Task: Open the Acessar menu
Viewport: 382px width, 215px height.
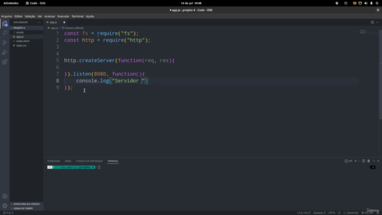Action: (x=50, y=16)
